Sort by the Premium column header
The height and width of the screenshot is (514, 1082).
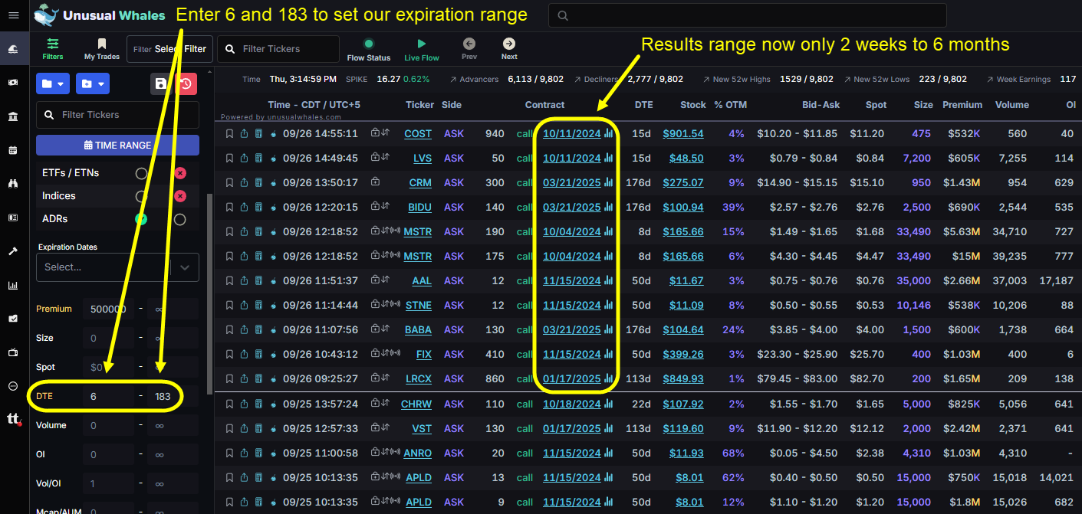pyautogui.click(x=962, y=105)
